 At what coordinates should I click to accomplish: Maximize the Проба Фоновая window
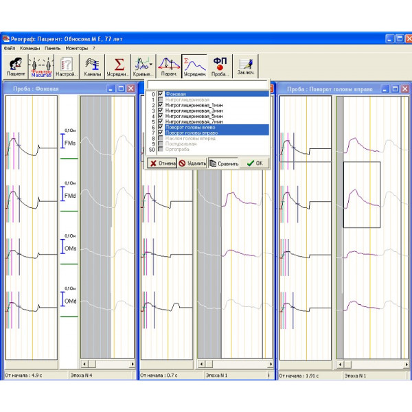121,89
